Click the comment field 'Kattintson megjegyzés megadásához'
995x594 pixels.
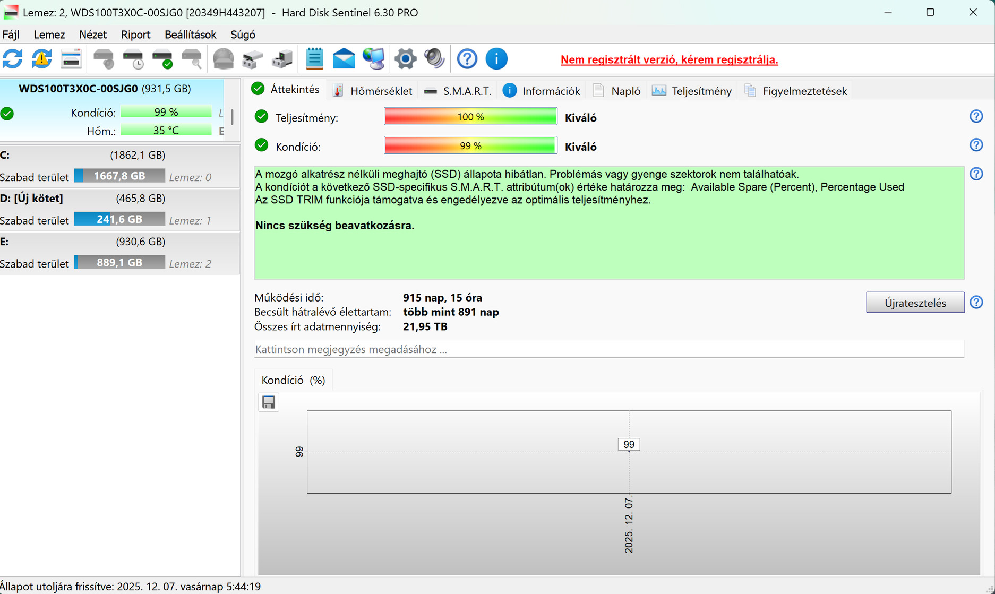609,349
